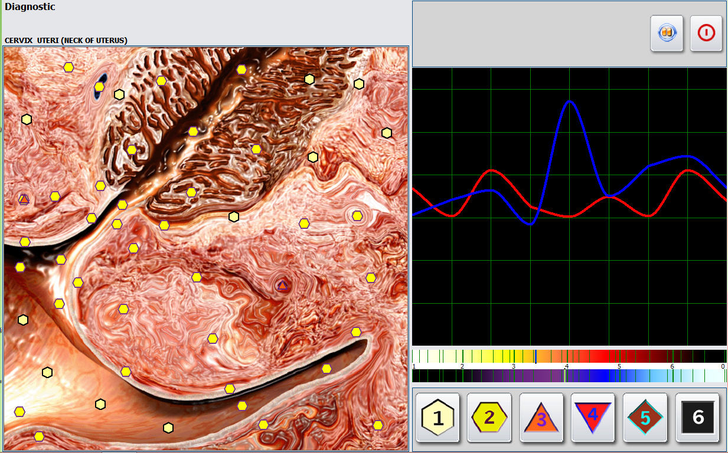728x453 pixels.
Task: Click the CERVIX UTERI (NECK OF UTERUS) label
Action: click(x=66, y=41)
